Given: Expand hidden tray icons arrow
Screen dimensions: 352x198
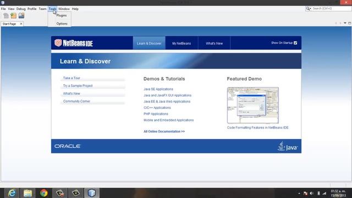Looking at the screenshot, I should point(299,193).
